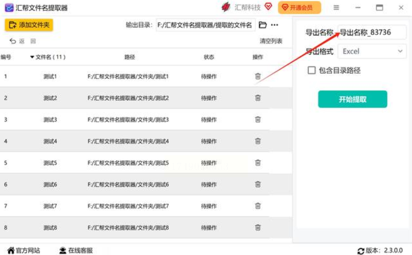
Task: Select the 测试3 file name cell
Action: [x=50, y=120]
